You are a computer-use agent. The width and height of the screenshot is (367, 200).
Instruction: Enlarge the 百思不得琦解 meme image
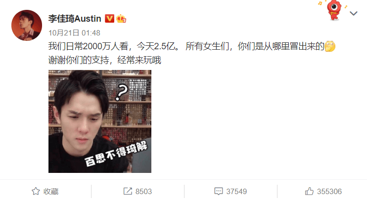[100, 121]
